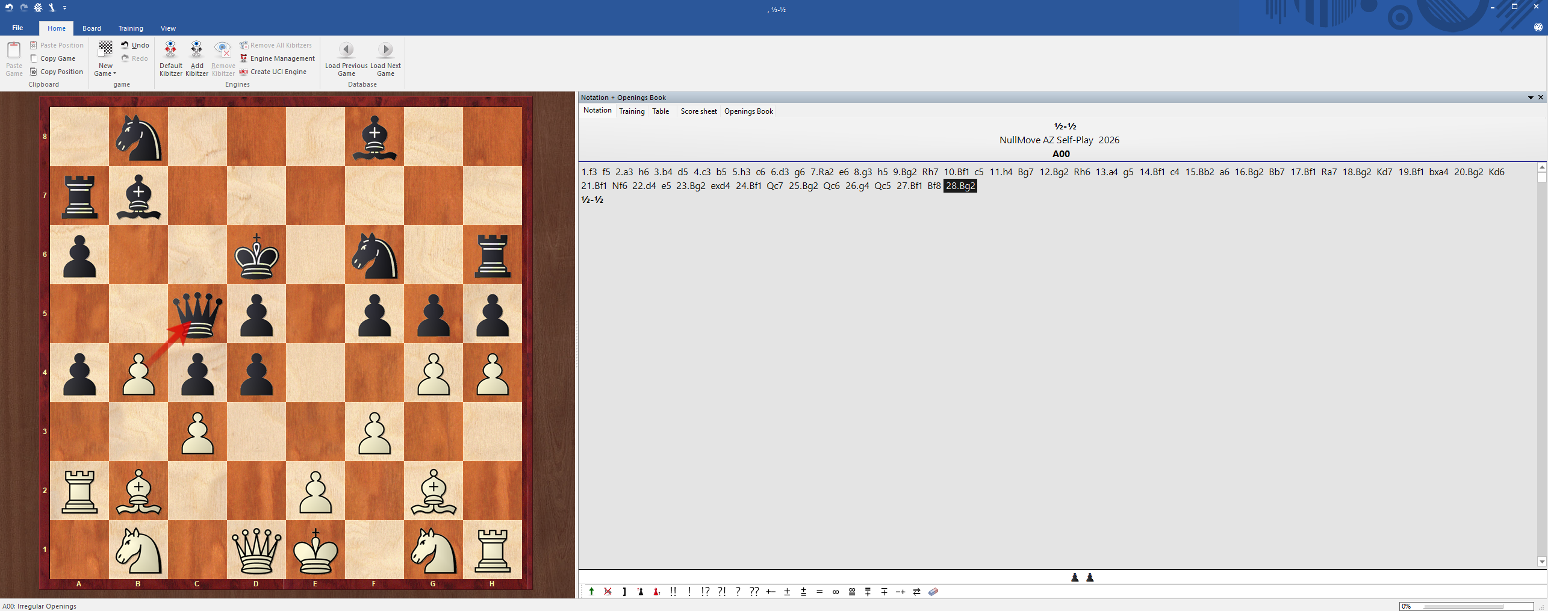
Task: Click the green up-arrow promote variation icon
Action: coord(591,592)
